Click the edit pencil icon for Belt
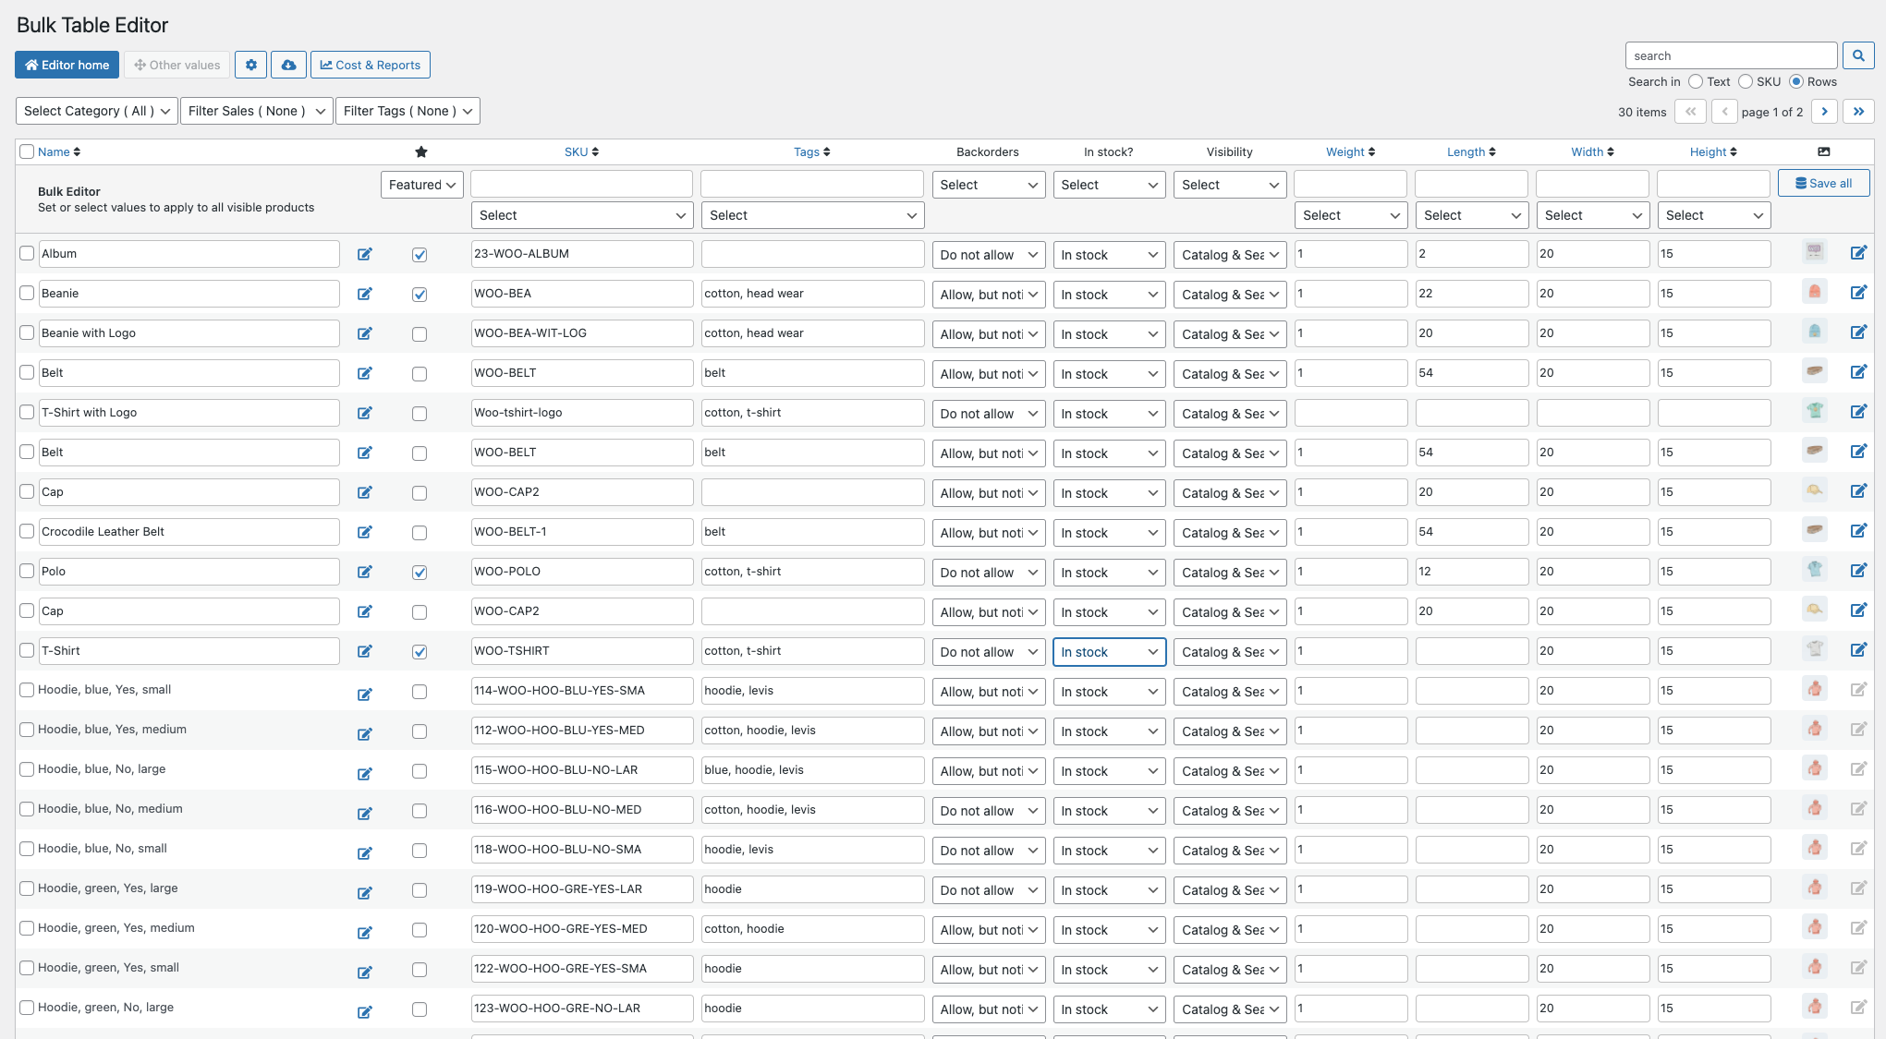This screenshot has height=1039, width=1886. click(x=363, y=374)
